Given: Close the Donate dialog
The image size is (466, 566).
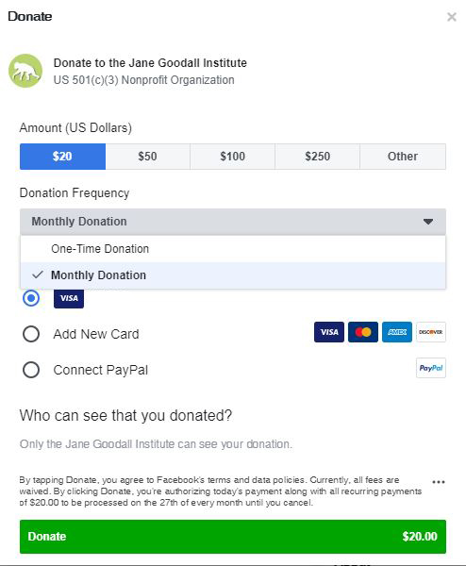Looking at the screenshot, I should point(452,17).
